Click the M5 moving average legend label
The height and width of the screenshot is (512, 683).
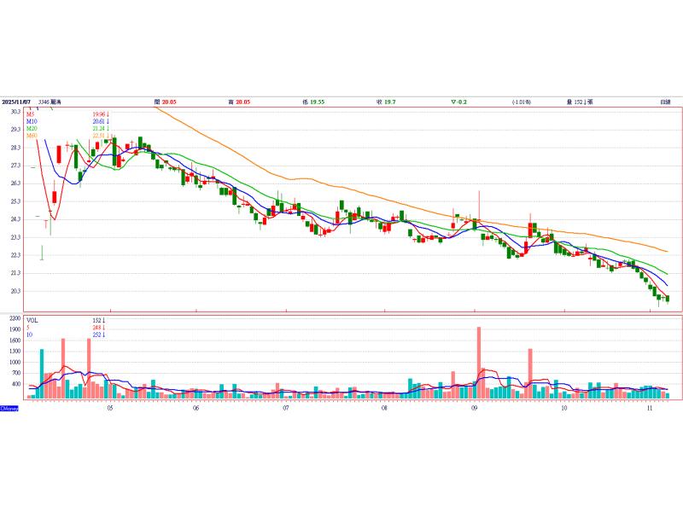(x=30, y=114)
